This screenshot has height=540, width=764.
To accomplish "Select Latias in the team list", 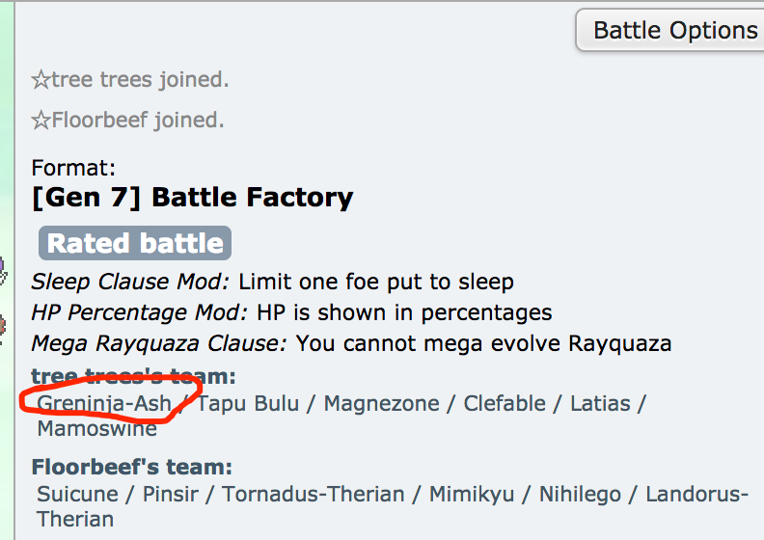I will tap(600, 403).
